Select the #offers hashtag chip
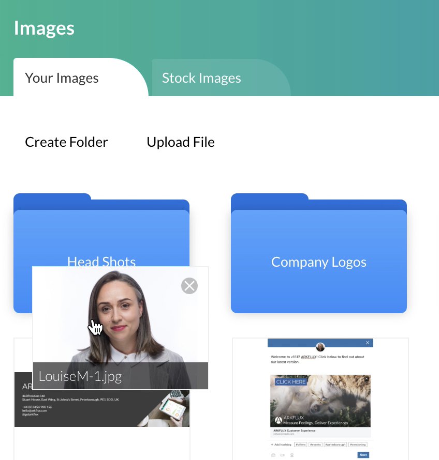Image resolution: width=439 pixels, height=460 pixels. click(301, 444)
